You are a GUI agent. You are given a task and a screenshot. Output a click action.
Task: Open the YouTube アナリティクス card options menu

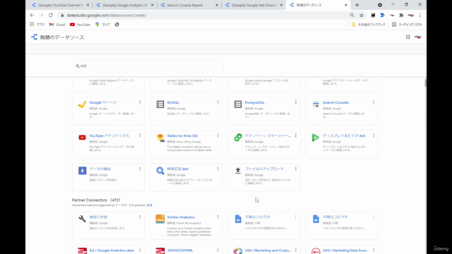coord(140,135)
